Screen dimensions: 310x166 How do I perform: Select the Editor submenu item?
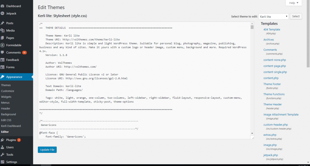pos(5,132)
